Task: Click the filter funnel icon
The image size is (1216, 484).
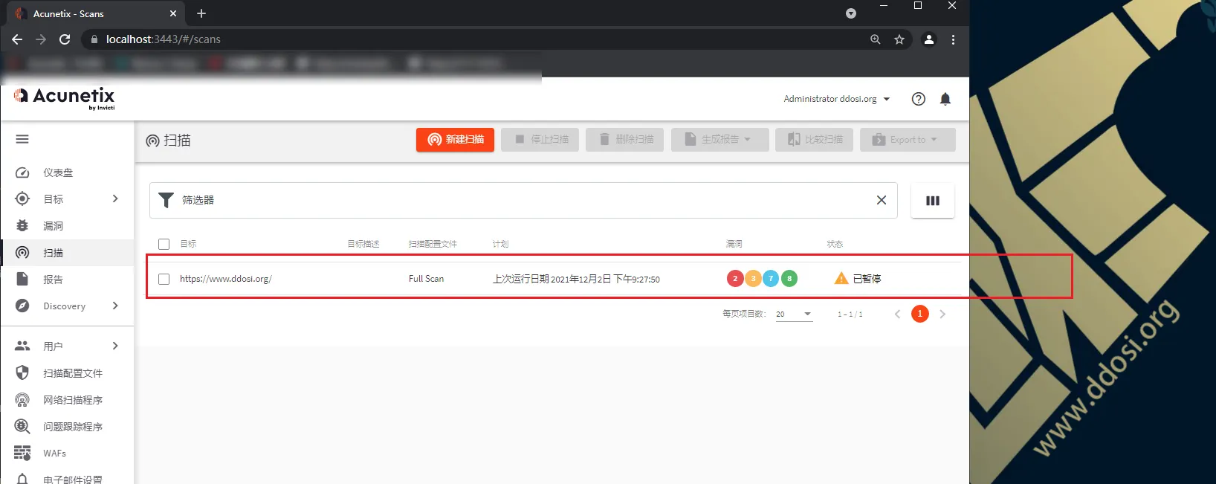Action: [166, 200]
